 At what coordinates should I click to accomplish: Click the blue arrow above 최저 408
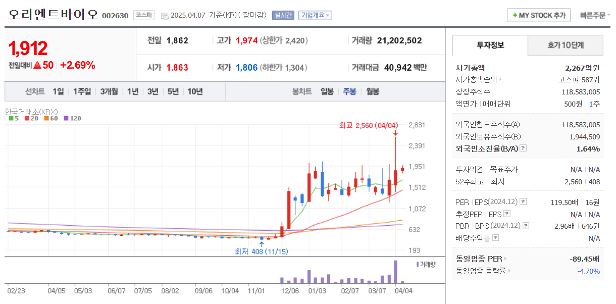[262, 244]
